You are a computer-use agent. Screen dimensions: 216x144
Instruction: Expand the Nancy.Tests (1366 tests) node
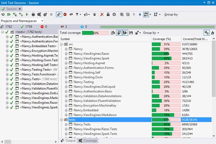[7, 79]
